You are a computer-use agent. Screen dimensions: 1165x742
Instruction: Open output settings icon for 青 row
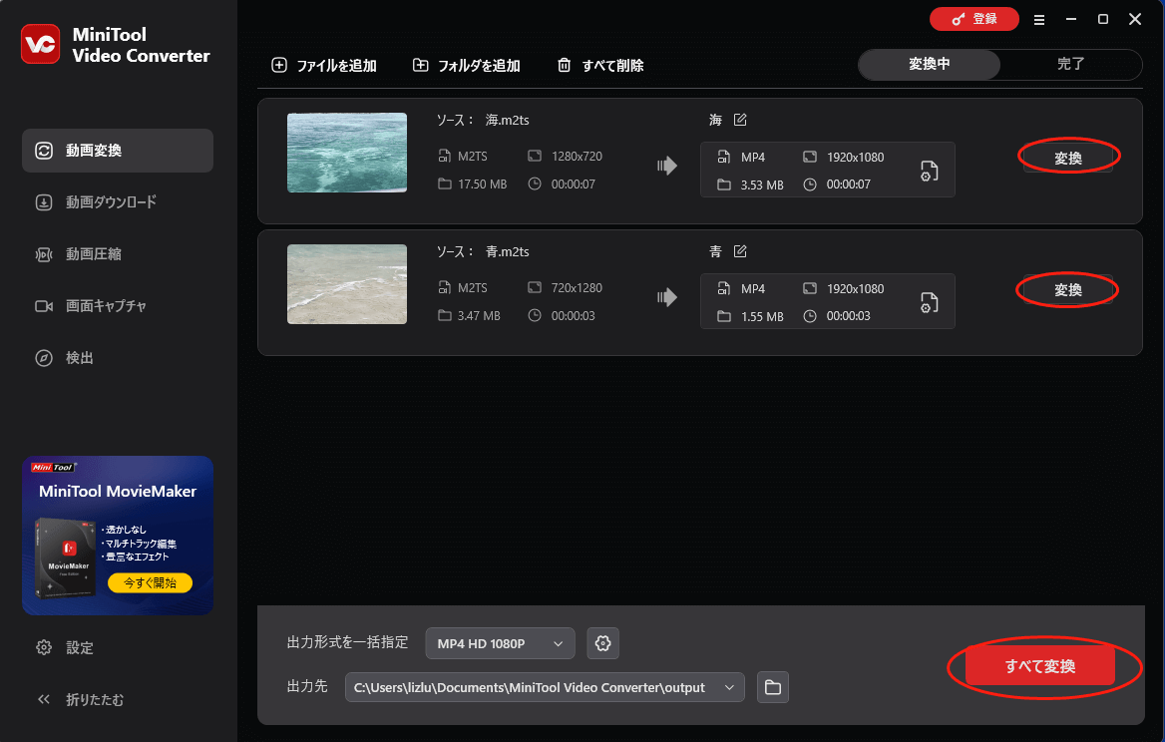coord(929,302)
